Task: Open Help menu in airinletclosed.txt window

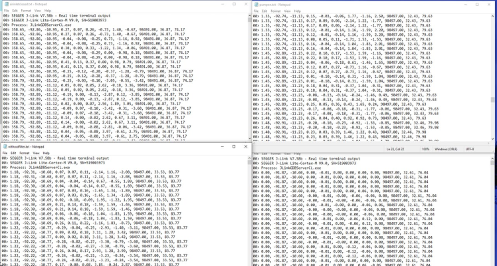Action: coord(48,11)
